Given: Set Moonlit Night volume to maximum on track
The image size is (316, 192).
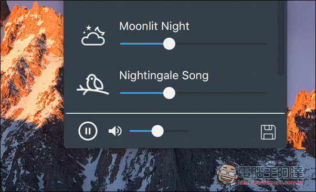Looking at the screenshot, I should click(265, 44).
